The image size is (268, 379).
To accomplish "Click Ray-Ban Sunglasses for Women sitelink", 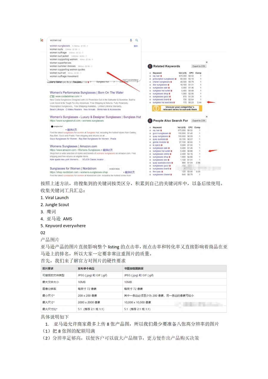I will coord(94,139).
